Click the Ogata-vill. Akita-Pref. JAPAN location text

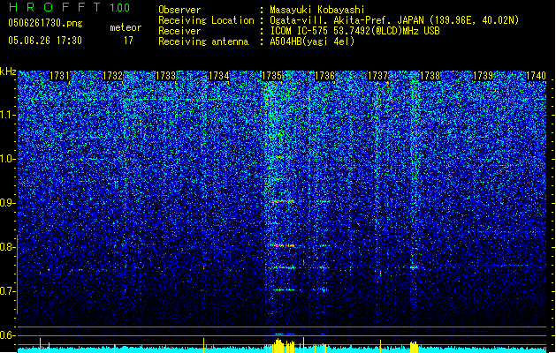tap(394, 20)
